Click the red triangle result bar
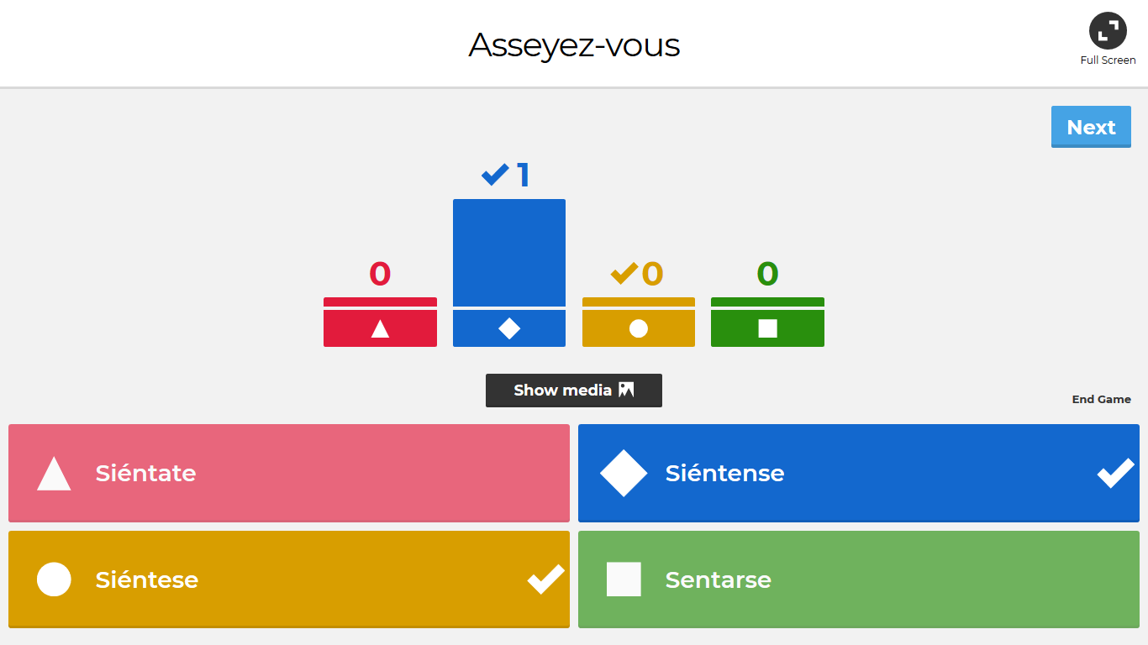The height and width of the screenshot is (645, 1148). (380, 322)
